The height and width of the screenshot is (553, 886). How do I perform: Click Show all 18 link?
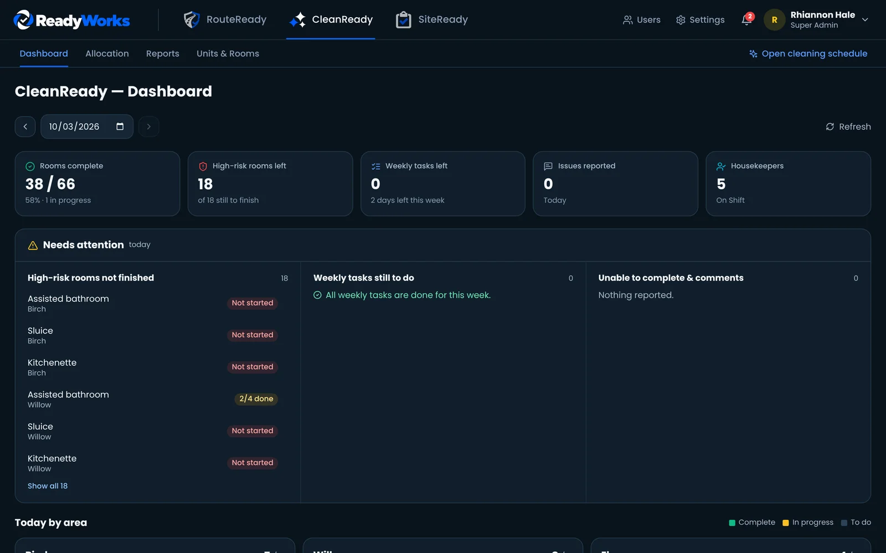[48, 486]
